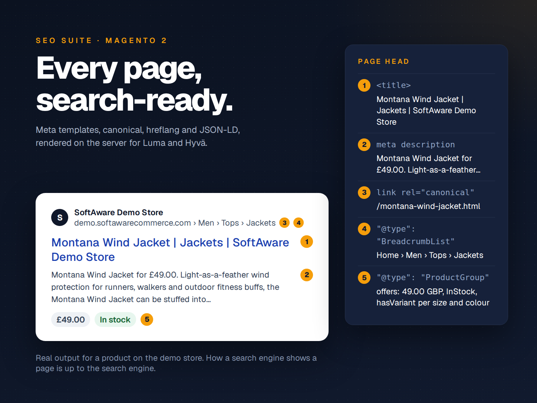Select the title value "Montana Wind Jacket | Jackets | SoftAware Demo Store" in Page Head
This screenshot has height=403, width=537.
(x=426, y=111)
